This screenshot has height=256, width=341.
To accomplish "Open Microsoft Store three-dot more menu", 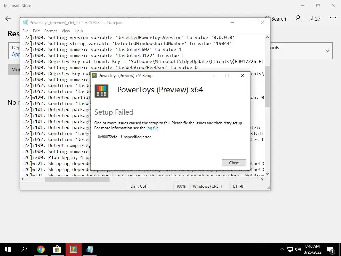I will coord(333,18).
